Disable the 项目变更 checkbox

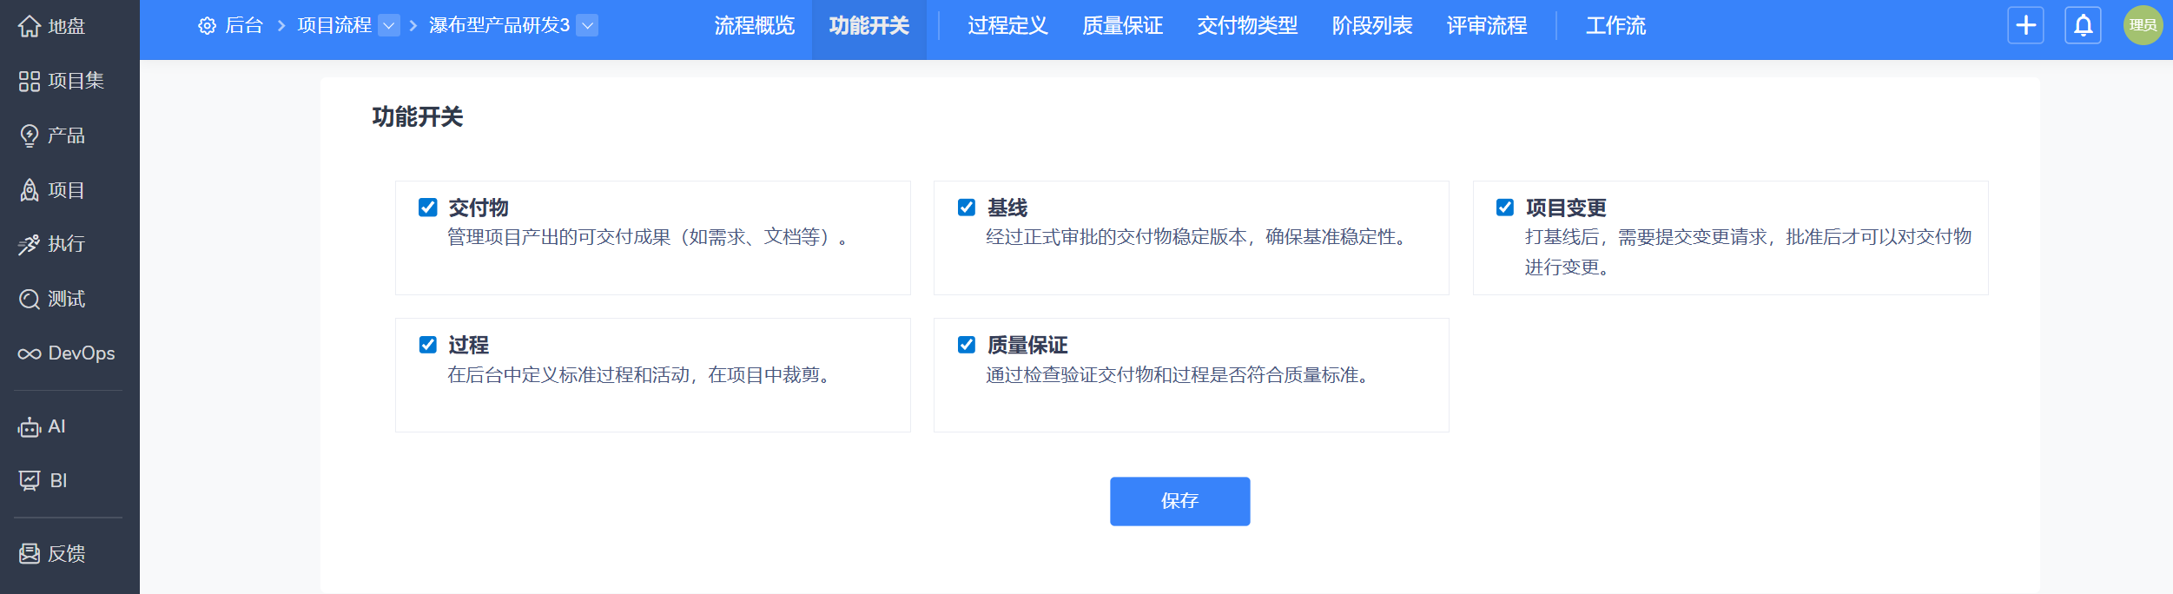pos(1505,208)
